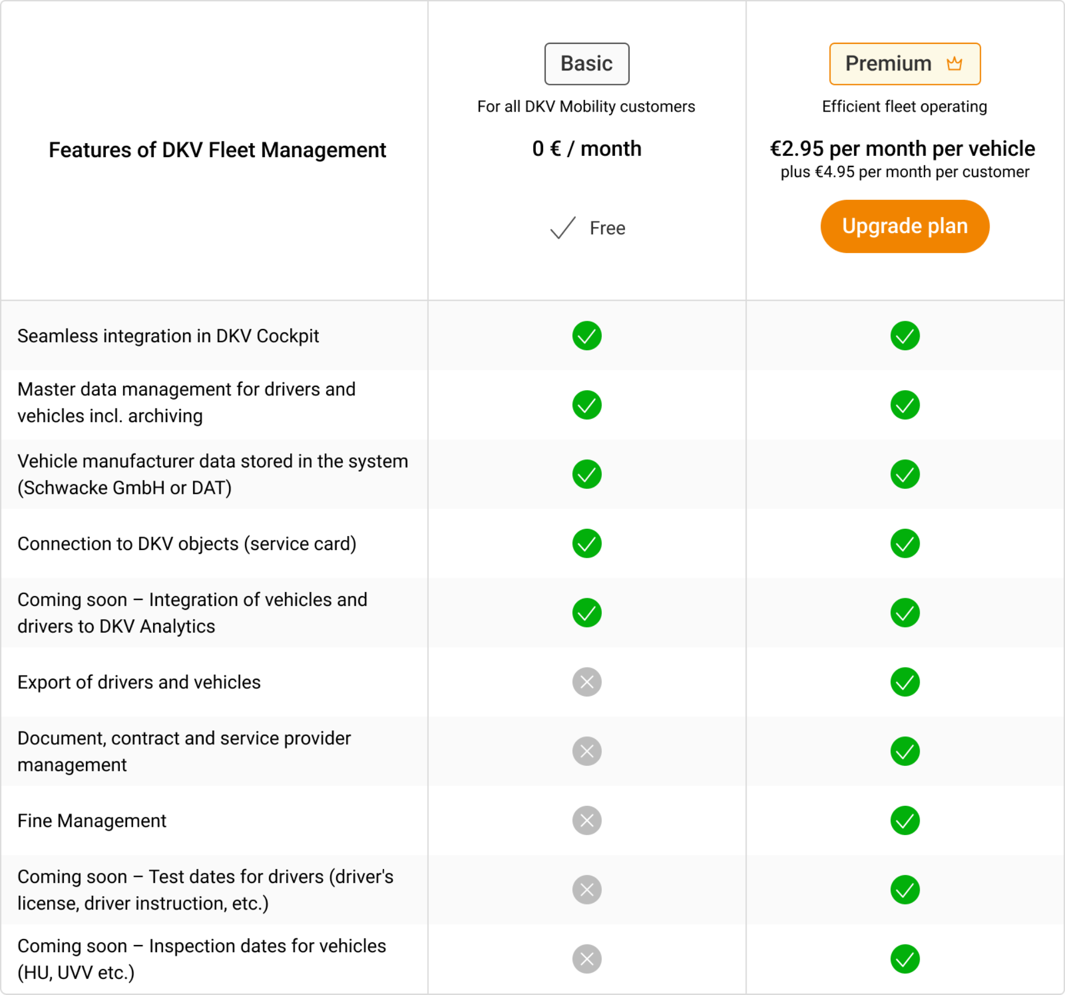Click 'Connection to DKV objects (service card)' label
The height and width of the screenshot is (995, 1065).
click(x=187, y=544)
